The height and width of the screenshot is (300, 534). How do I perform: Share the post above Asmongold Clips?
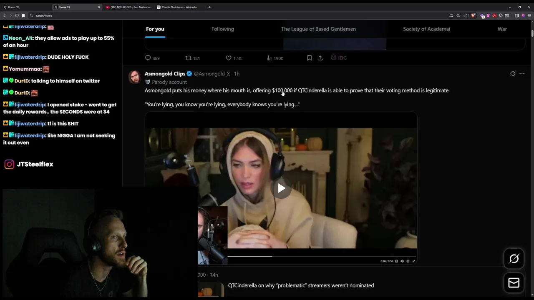[320, 58]
